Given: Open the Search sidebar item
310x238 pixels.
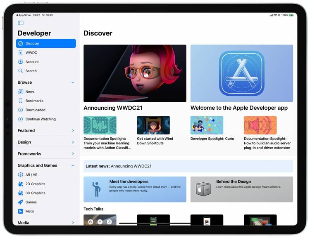Looking at the screenshot, I should pyautogui.click(x=46, y=71).
